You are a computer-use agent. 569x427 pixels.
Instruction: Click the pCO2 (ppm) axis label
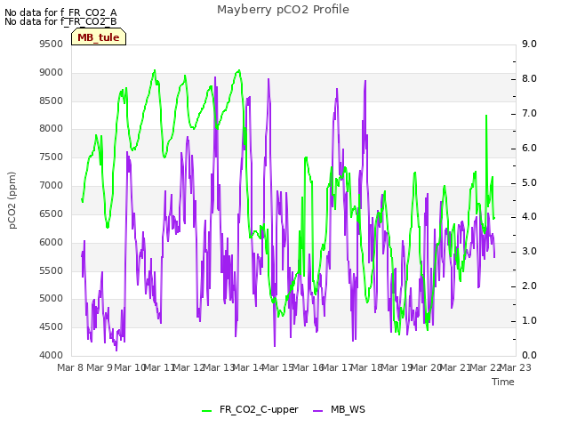pos(12,200)
